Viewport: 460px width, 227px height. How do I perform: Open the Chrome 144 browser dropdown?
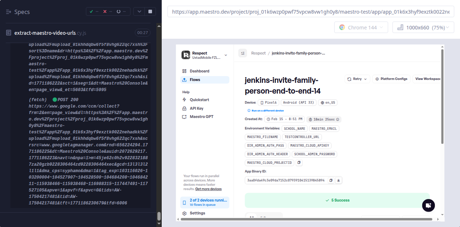(x=361, y=28)
